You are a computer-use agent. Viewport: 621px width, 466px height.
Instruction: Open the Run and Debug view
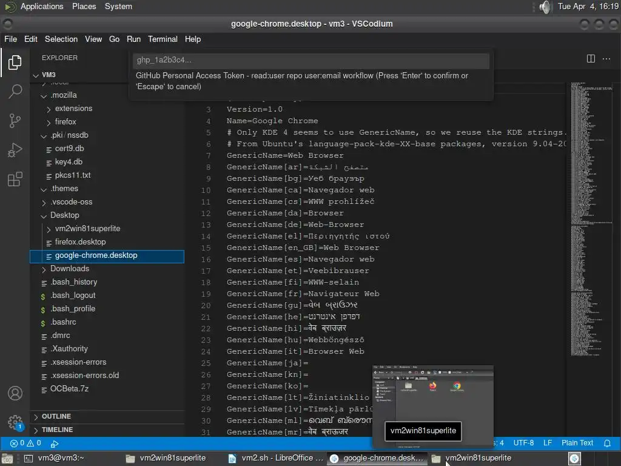[15, 150]
